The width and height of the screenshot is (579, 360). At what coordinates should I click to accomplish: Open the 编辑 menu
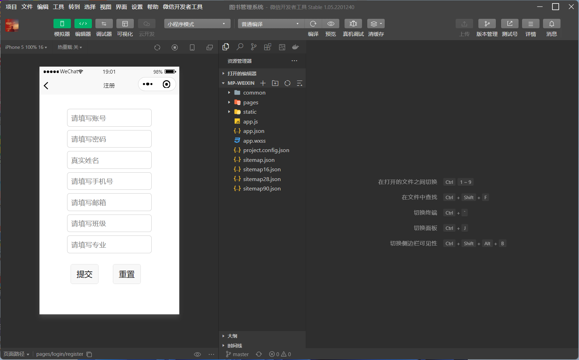coord(43,7)
